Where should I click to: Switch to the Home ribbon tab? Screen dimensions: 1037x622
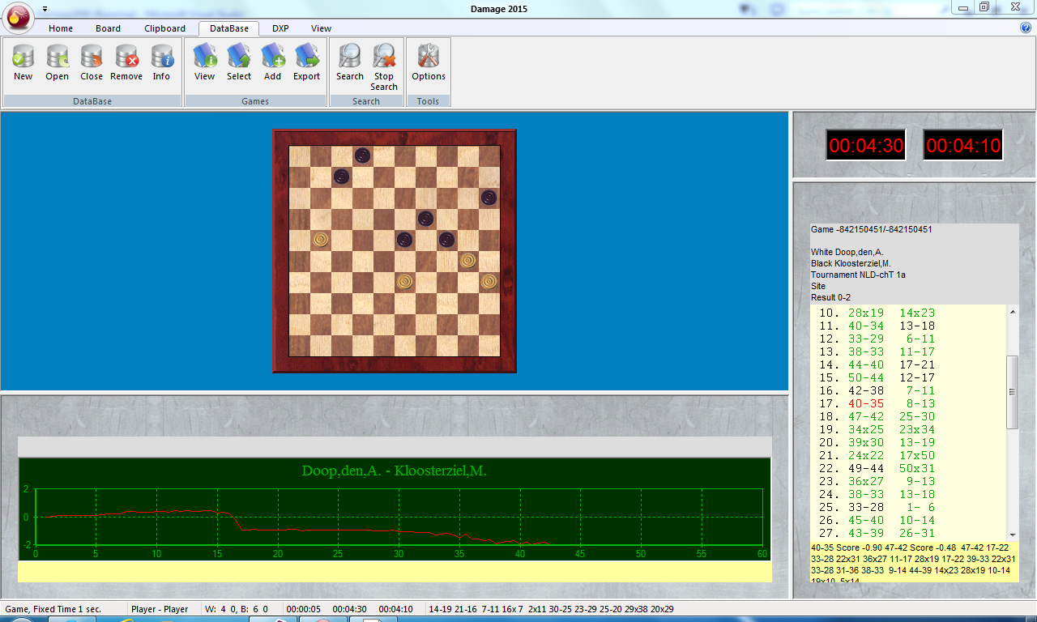point(61,28)
